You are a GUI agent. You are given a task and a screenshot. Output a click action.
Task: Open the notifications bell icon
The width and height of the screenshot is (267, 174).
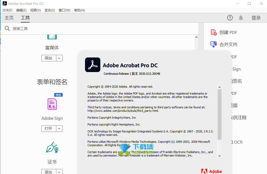click(x=241, y=18)
